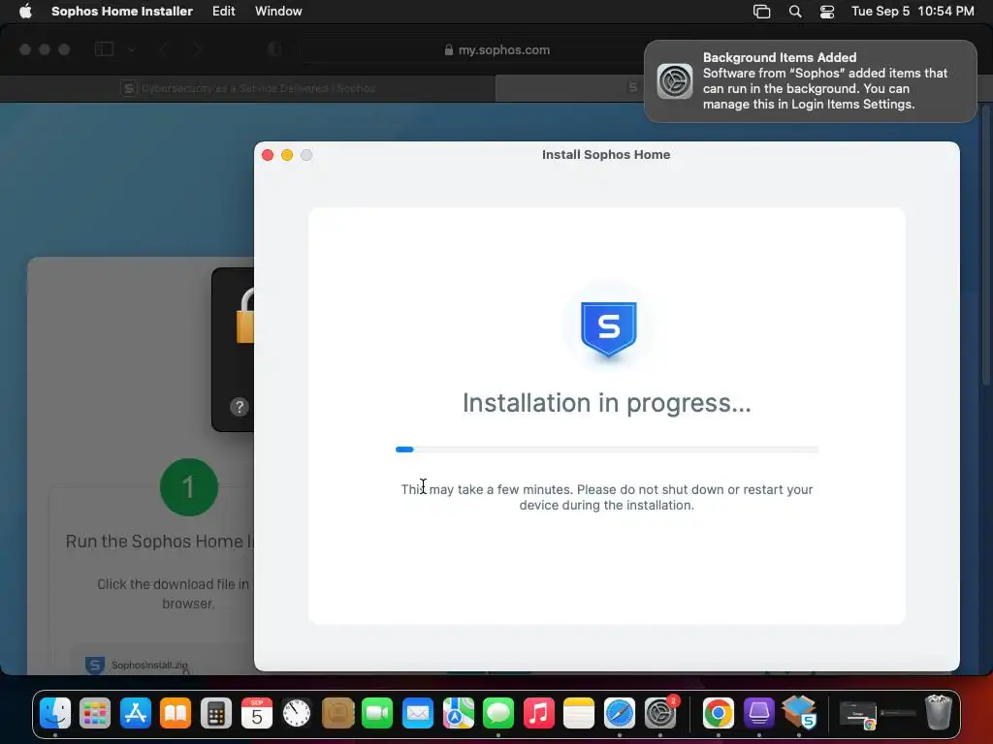Open the Window menu
Screen dimensions: 993x744
[x=278, y=11]
